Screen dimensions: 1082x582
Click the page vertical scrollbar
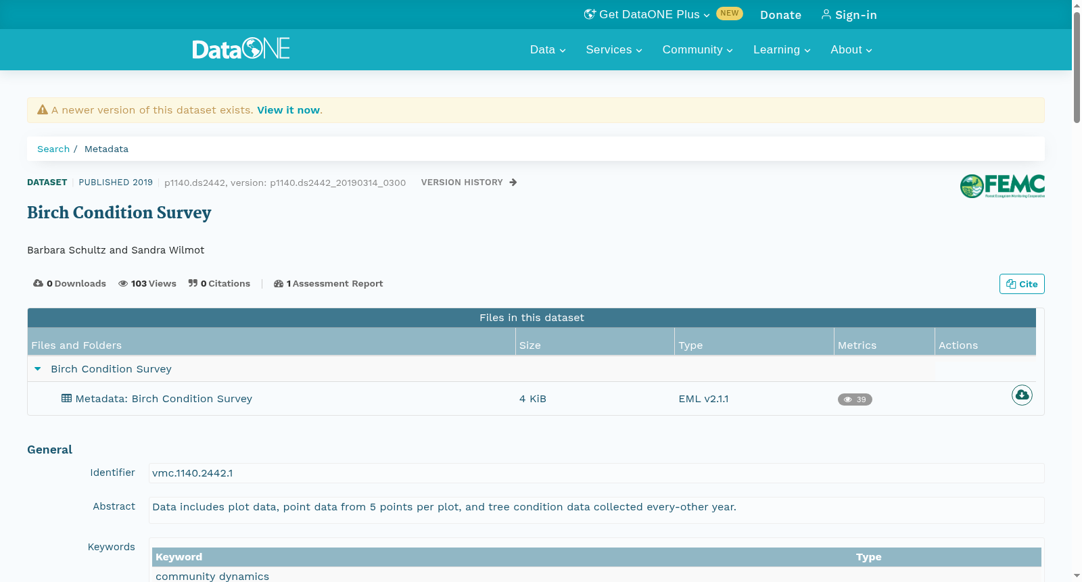(x=1077, y=68)
